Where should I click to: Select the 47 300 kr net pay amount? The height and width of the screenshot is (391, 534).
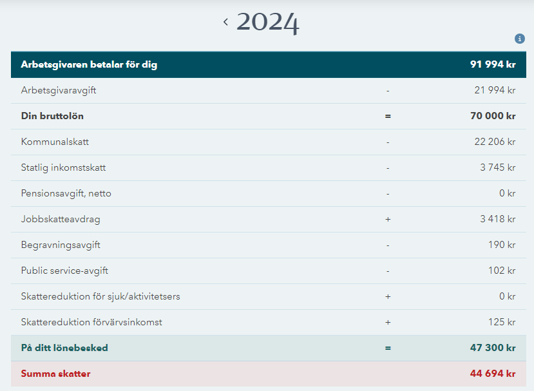click(493, 348)
